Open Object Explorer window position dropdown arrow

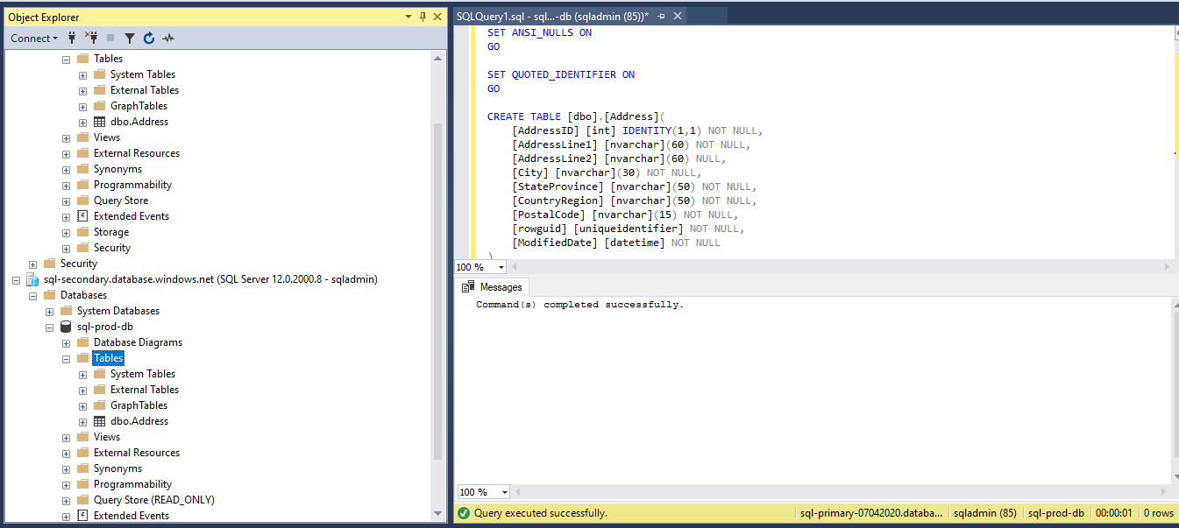click(408, 17)
